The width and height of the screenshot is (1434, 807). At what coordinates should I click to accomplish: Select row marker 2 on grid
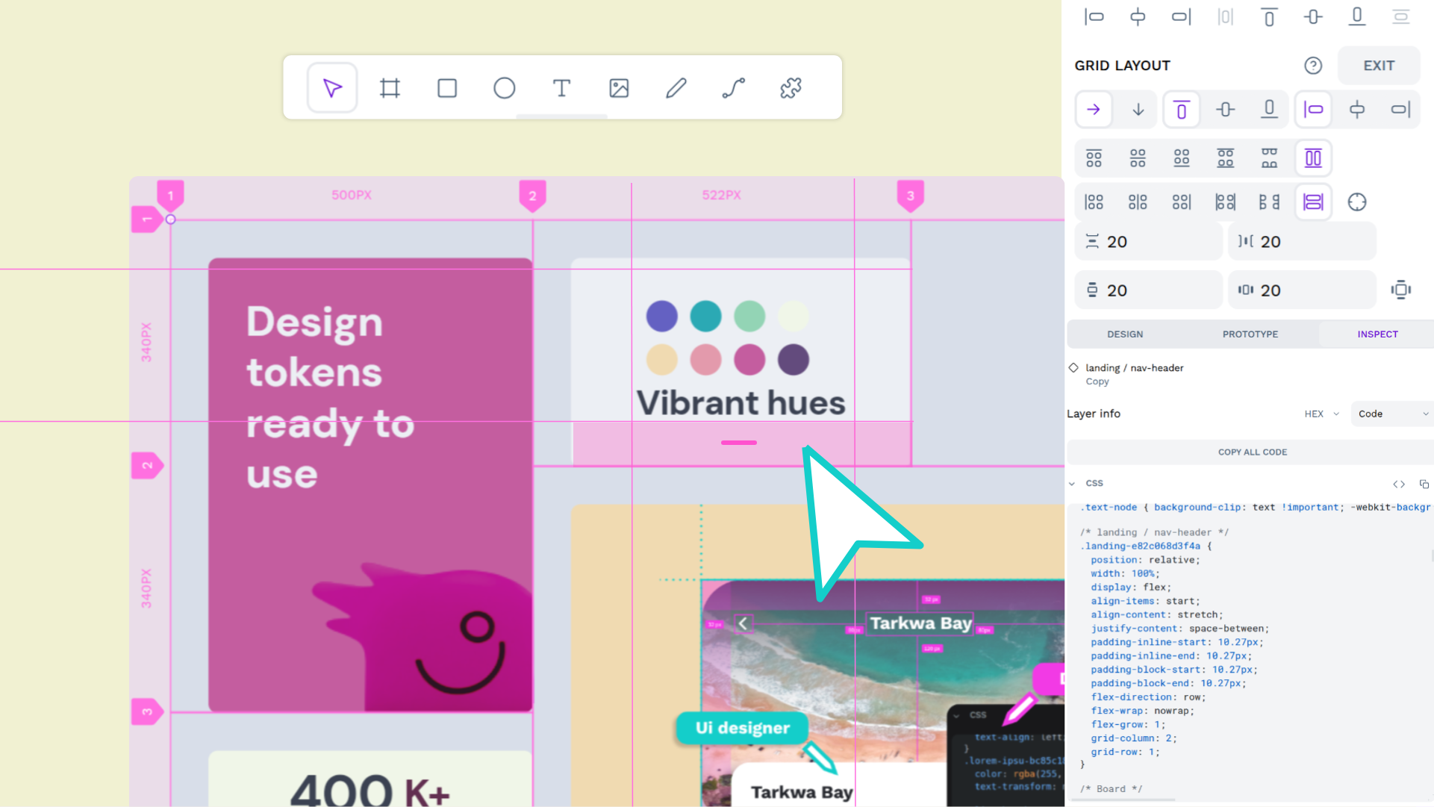[x=147, y=466]
